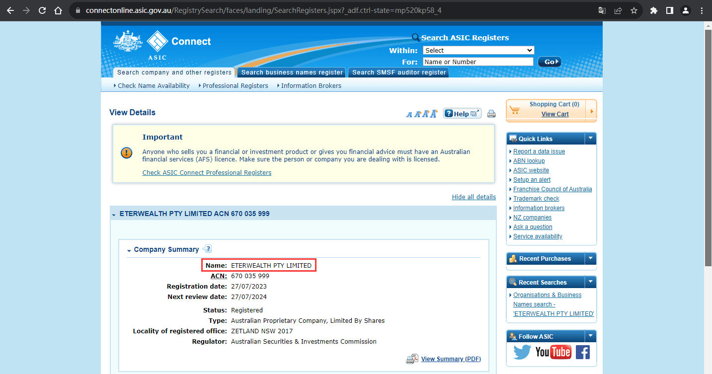
Task: Click registration date 27/07/2023
Action: click(x=249, y=286)
